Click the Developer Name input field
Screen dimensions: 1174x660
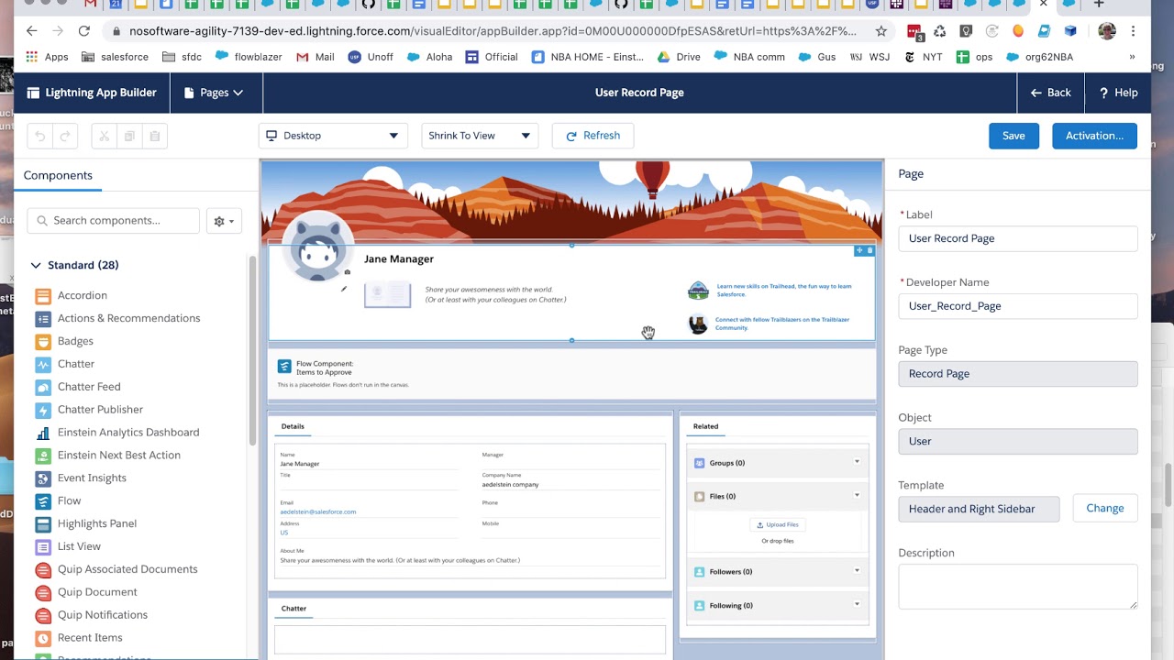[x=1018, y=306]
